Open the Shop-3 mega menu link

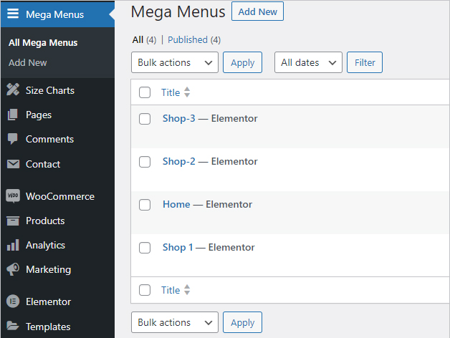click(x=179, y=118)
